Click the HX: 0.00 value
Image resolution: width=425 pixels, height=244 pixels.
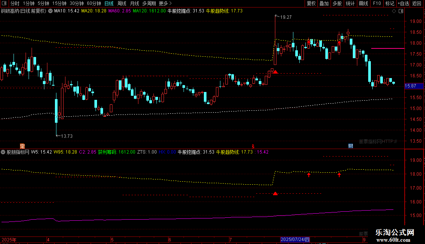[167, 152]
